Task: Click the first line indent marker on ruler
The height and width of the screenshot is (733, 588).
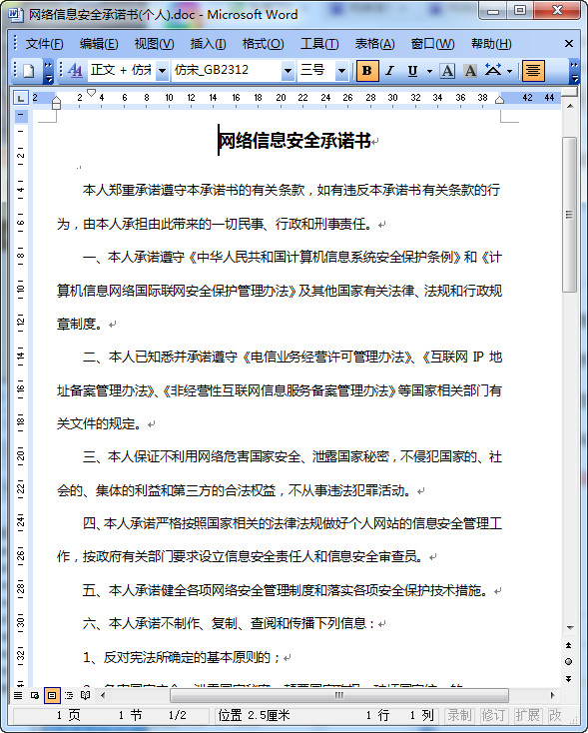Action: pos(91,93)
